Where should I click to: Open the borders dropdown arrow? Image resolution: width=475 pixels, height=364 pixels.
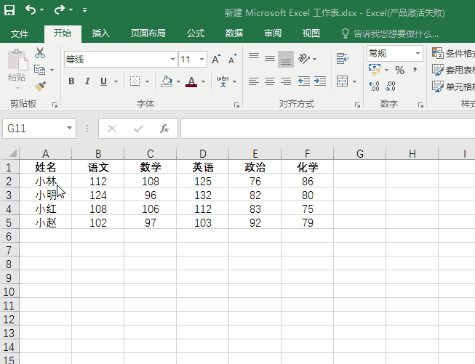(x=147, y=81)
